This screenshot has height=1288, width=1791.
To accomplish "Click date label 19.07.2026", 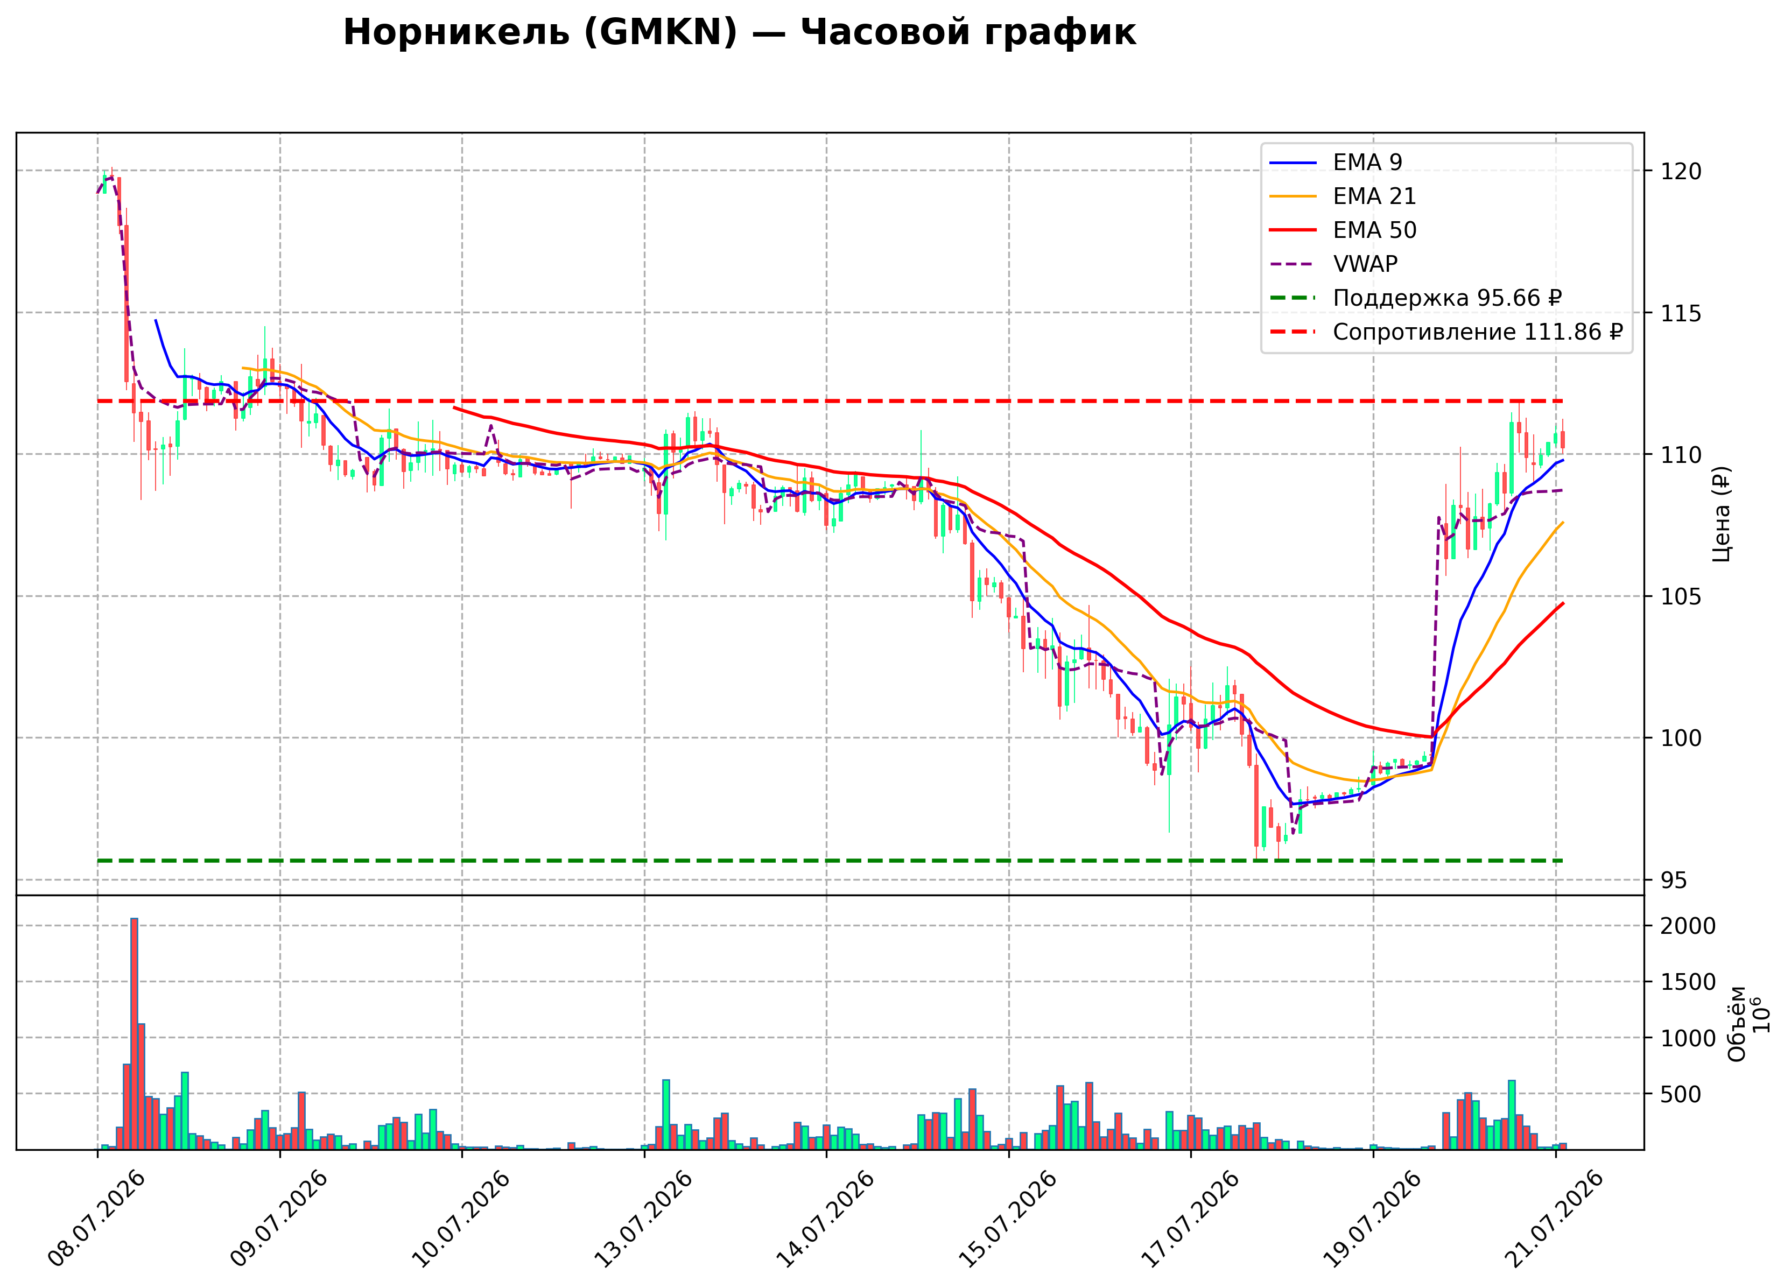I will (x=1373, y=1219).
